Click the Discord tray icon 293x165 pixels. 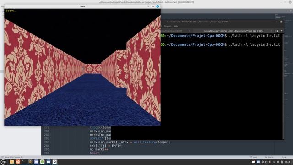(253, 162)
